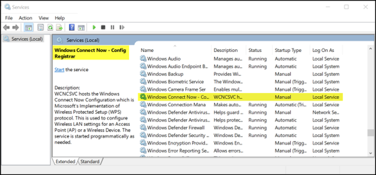Click the Refresh toolbar icon
The width and height of the screenshot is (376, 175).
(50, 27)
